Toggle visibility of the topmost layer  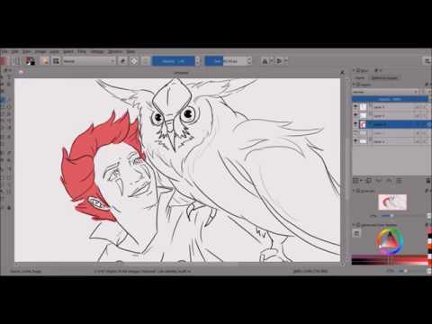pyautogui.click(x=355, y=107)
